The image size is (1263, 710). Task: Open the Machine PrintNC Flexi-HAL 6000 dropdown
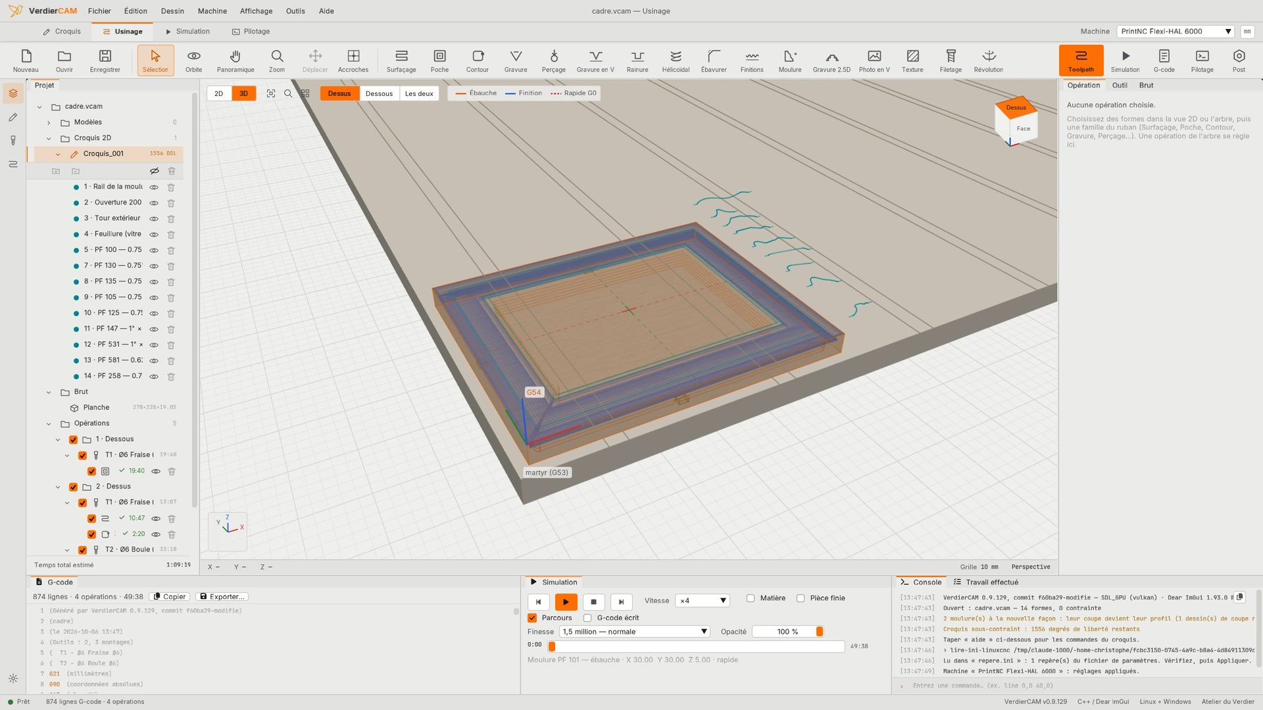(1176, 32)
